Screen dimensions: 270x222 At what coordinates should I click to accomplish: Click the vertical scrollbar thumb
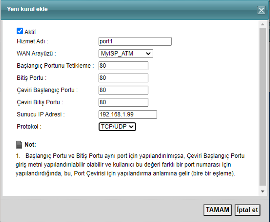[263, 107]
